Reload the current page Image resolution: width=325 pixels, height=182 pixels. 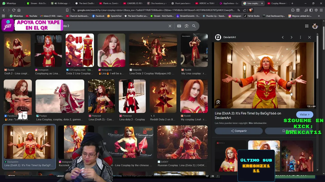click(14, 10)
